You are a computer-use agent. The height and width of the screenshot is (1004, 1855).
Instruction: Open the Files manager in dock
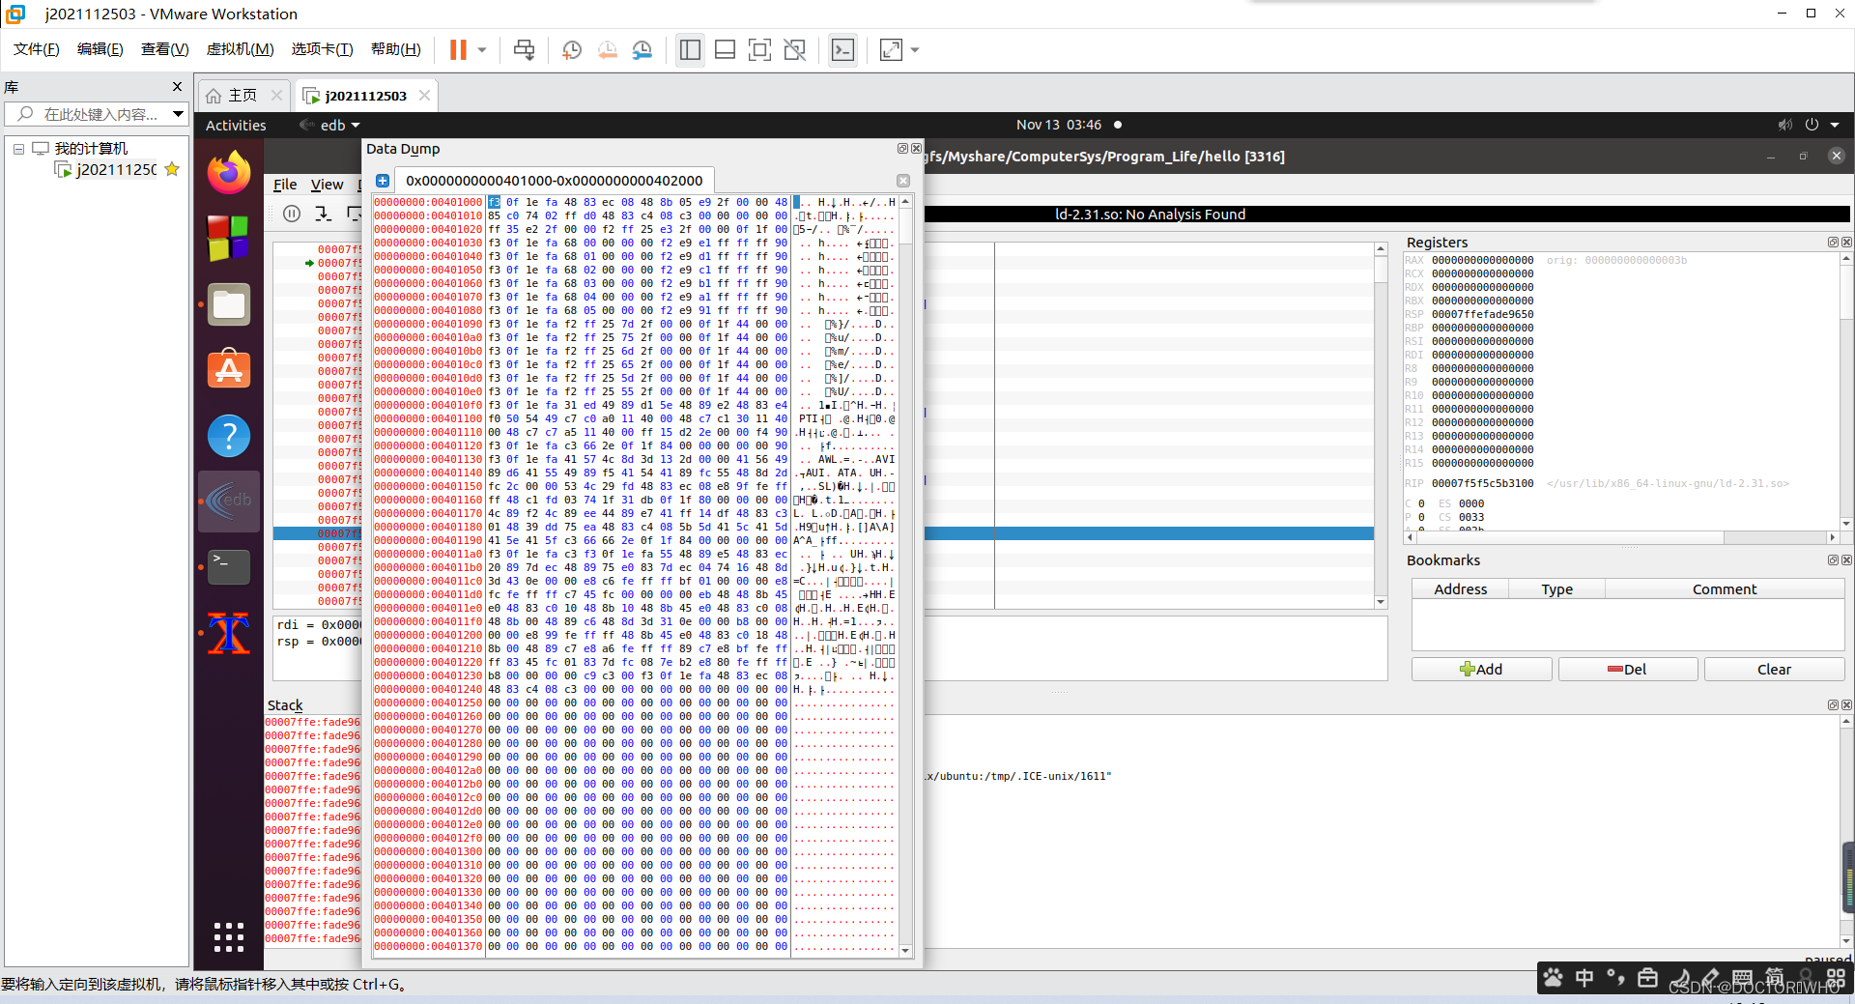[229, 304]
